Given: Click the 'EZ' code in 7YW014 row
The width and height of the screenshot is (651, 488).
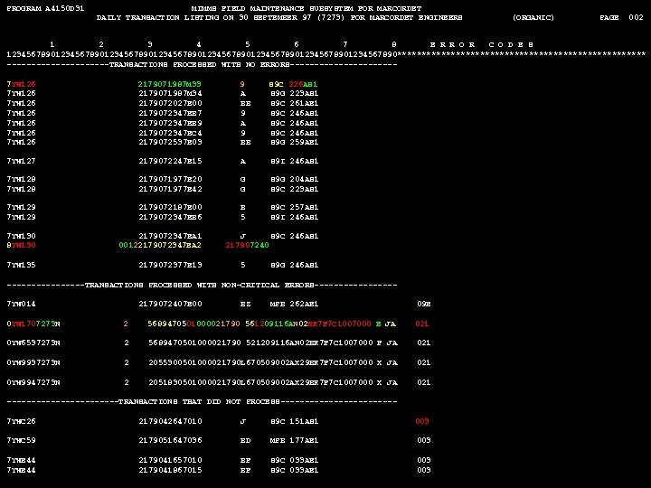Looking at the screenshot, I should [245, 304].
